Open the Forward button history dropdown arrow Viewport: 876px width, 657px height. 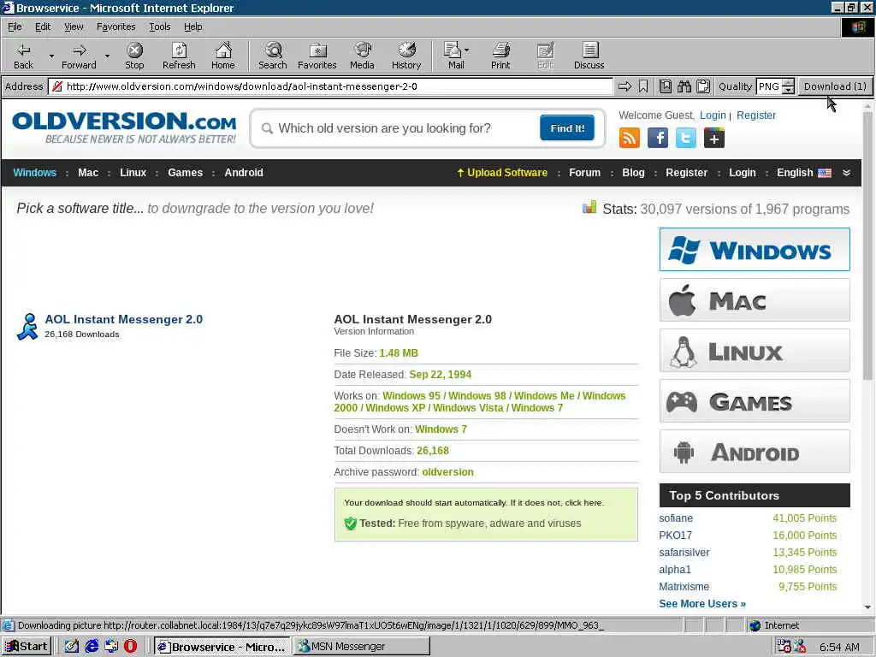coord(107,56)
